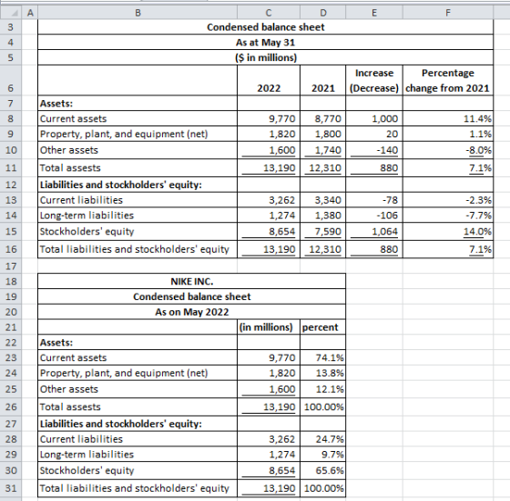
Task: Click 'Current assets' label in row 8
Action: tap(138, 118)
